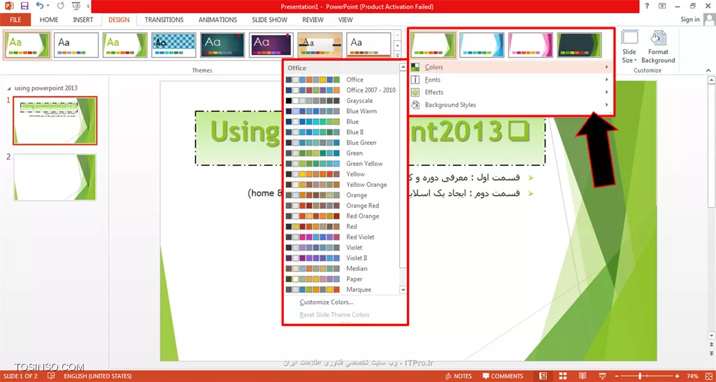
Task: Pick the Blue Green color scheme
Action: [x=341, y=143]
